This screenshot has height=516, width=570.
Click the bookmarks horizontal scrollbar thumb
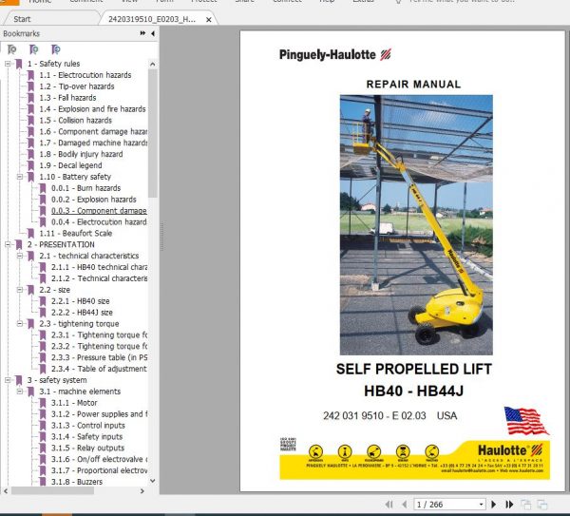52,491
